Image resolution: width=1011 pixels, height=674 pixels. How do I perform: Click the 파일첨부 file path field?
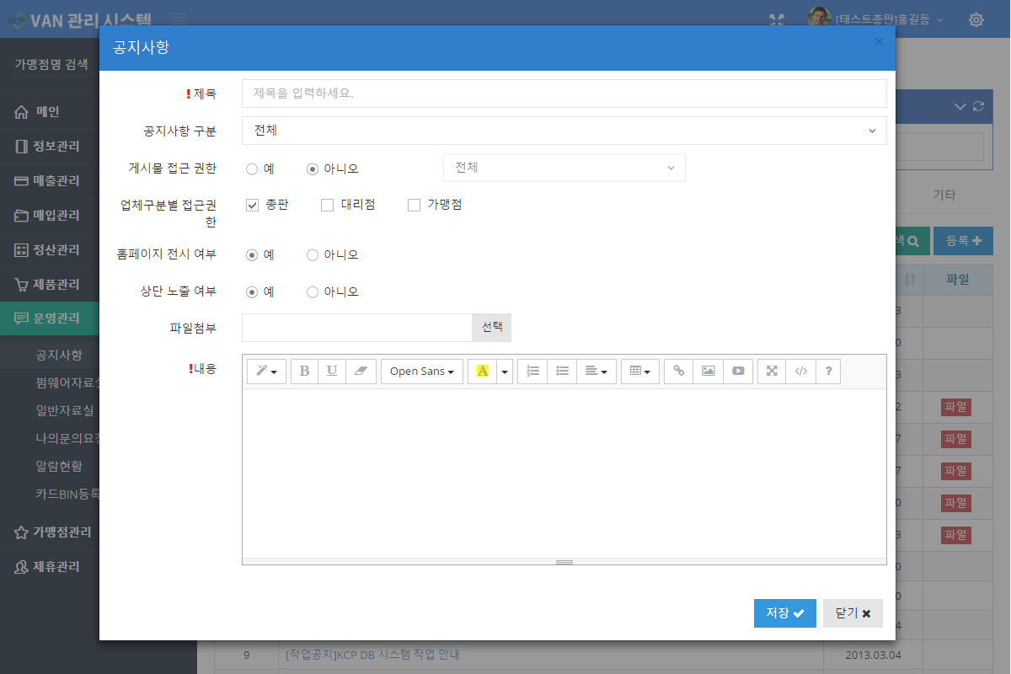357,328
